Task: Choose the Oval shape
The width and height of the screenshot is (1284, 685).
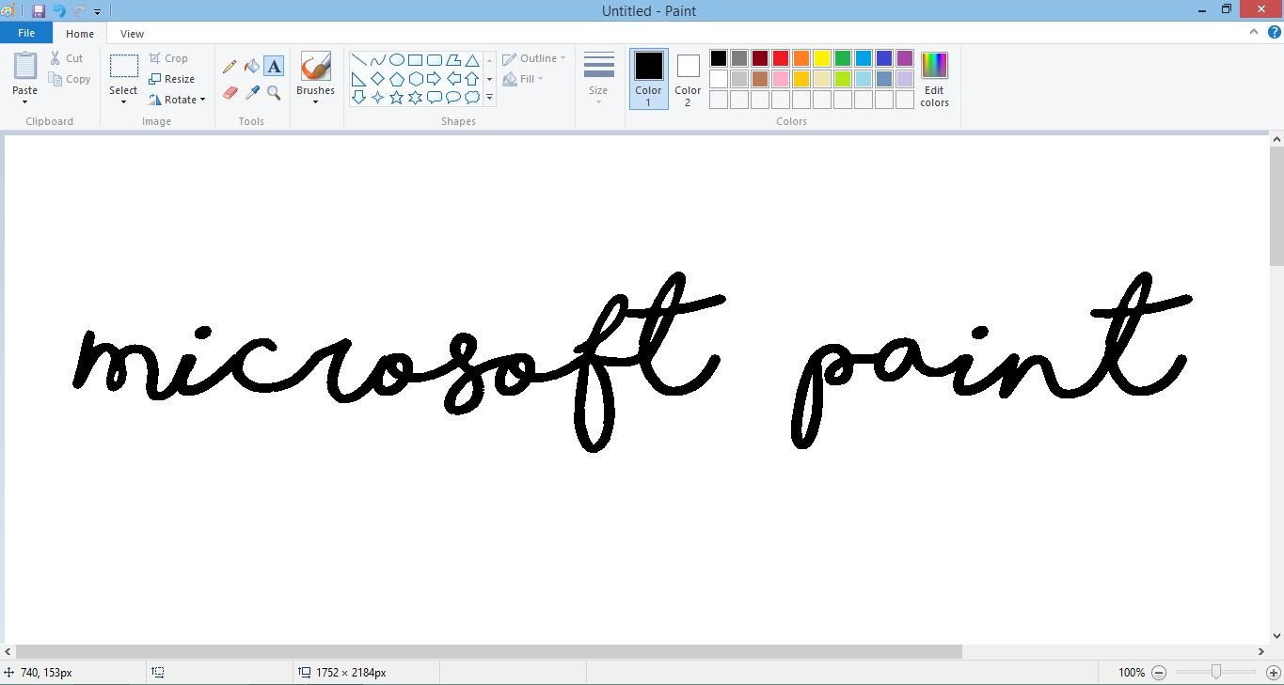Action: 396,60
